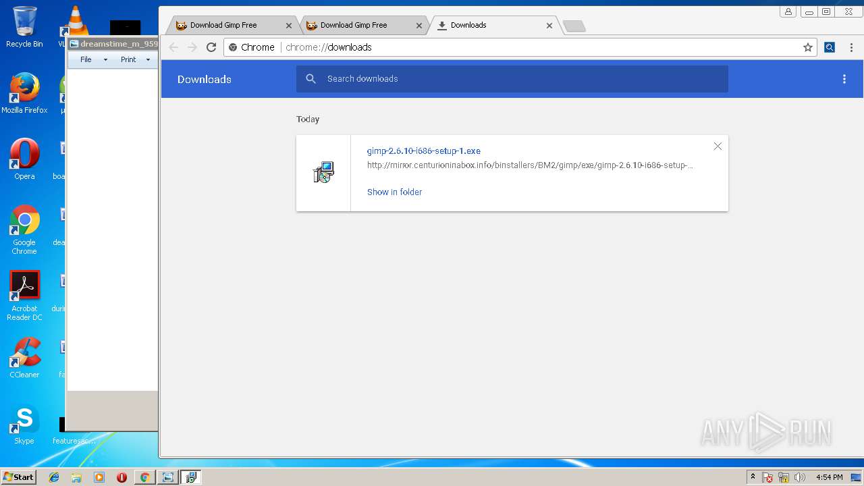Open Windows Media Player taskbar icon
Screen dimensions: 864x486
tap(99, 477)
